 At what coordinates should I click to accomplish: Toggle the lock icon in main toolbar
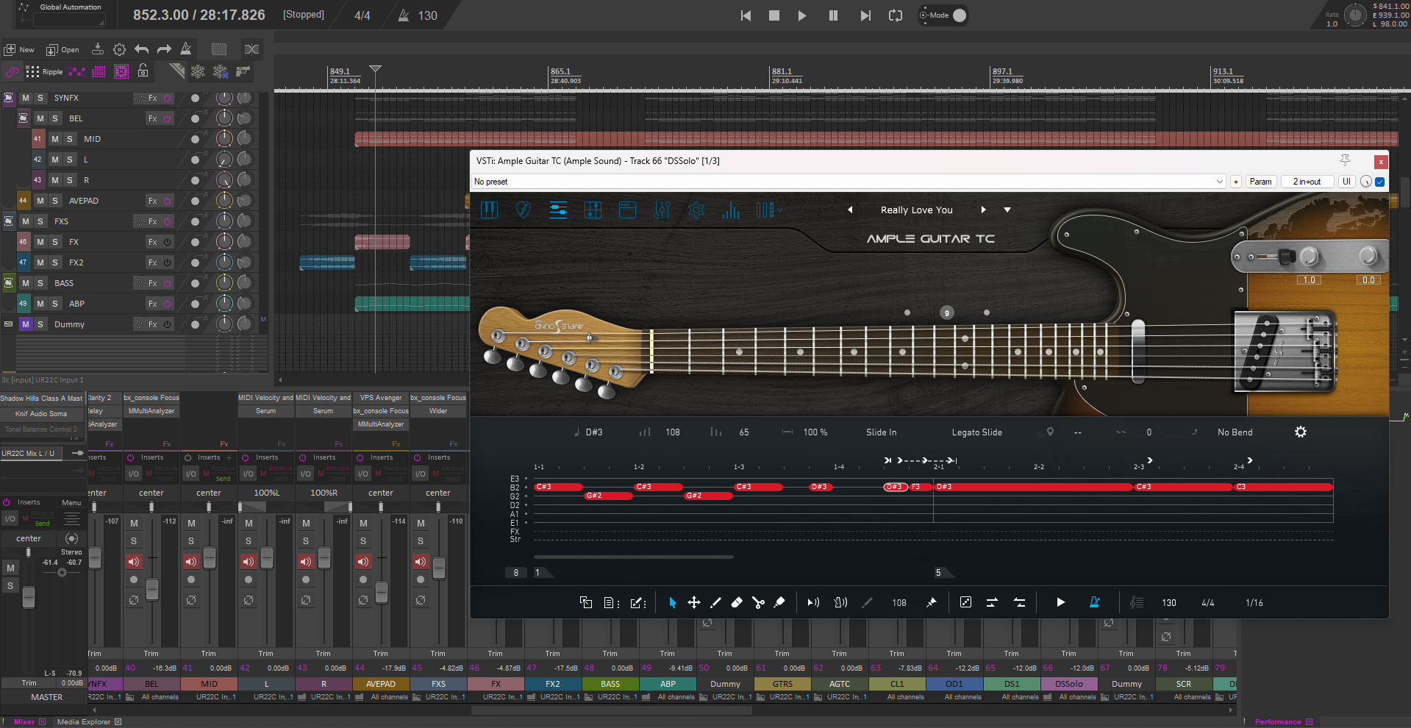tap(143, 71)
